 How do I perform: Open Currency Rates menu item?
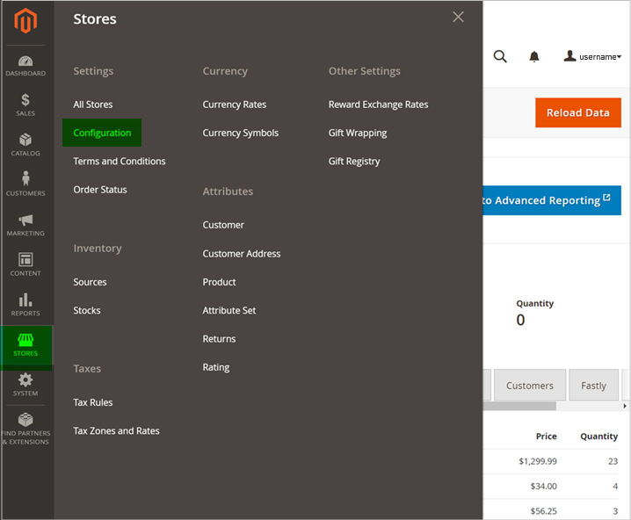point(234,105)
